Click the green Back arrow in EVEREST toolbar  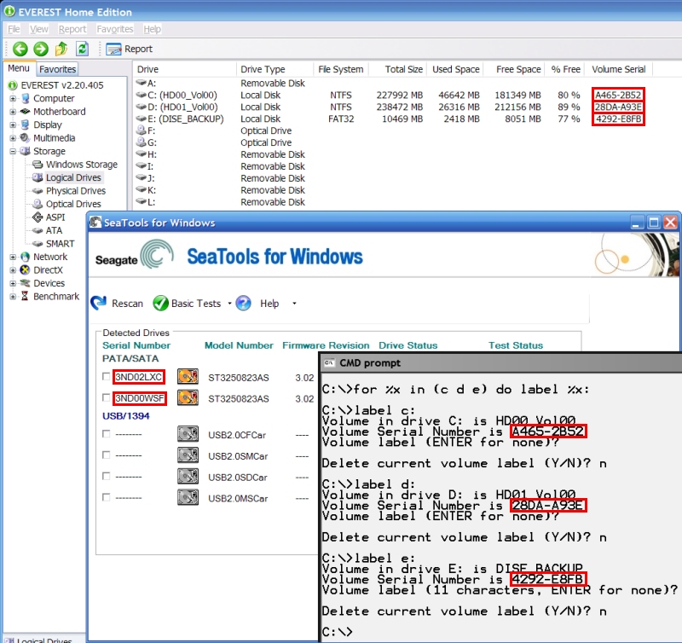click(20, 49)
